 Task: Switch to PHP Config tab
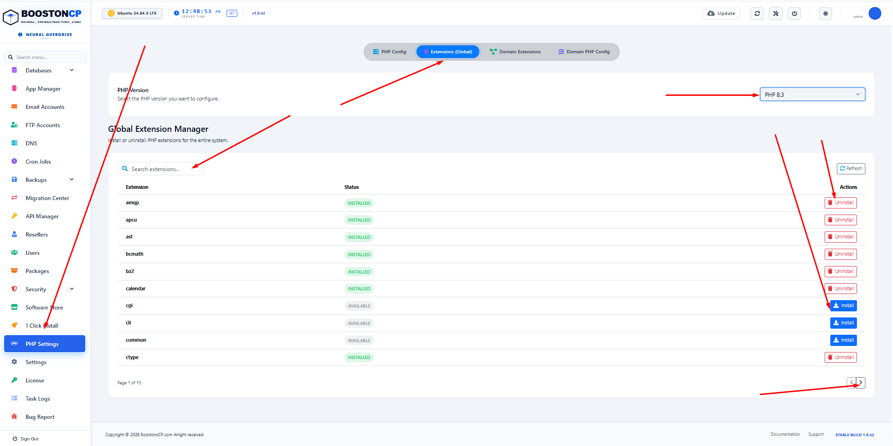pos(389,52)
